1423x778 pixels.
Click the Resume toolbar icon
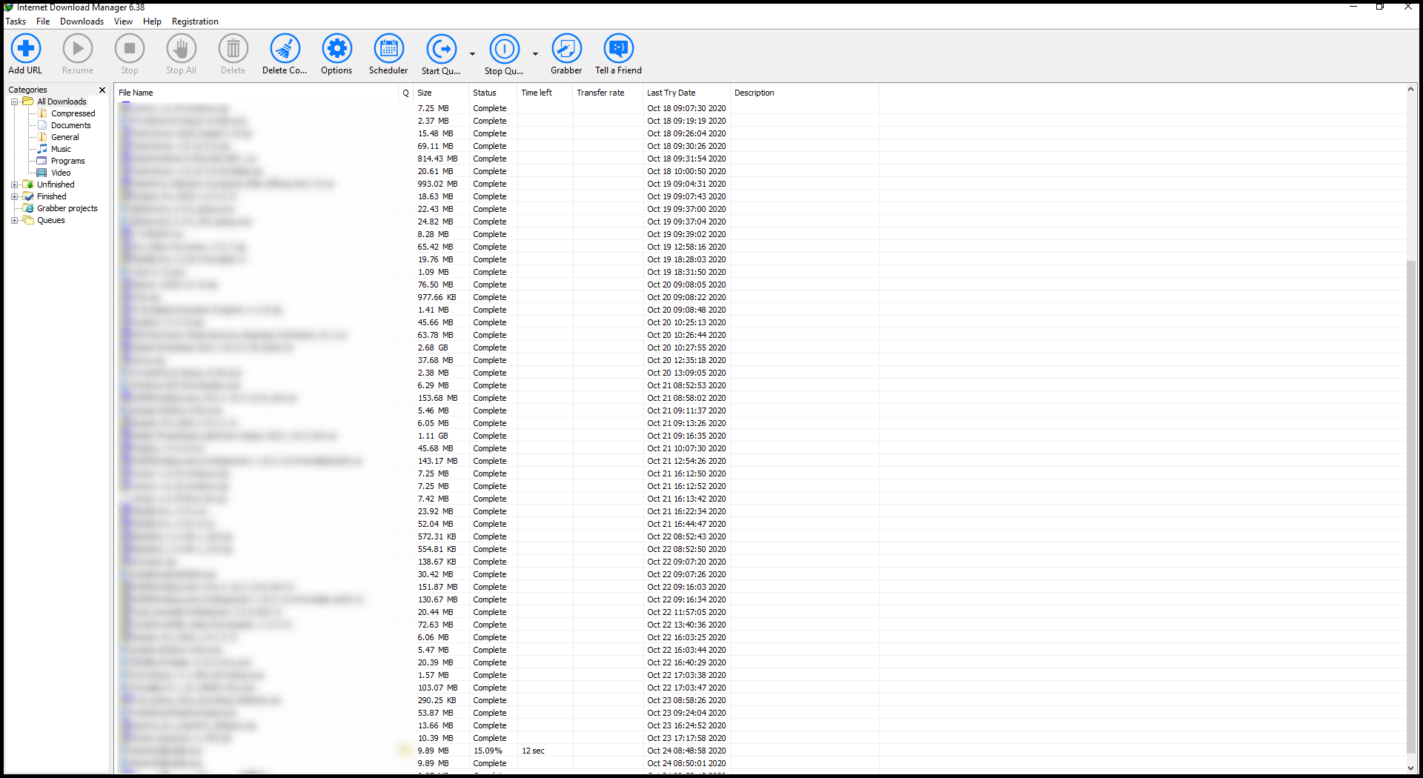click(x=78, y=49)
